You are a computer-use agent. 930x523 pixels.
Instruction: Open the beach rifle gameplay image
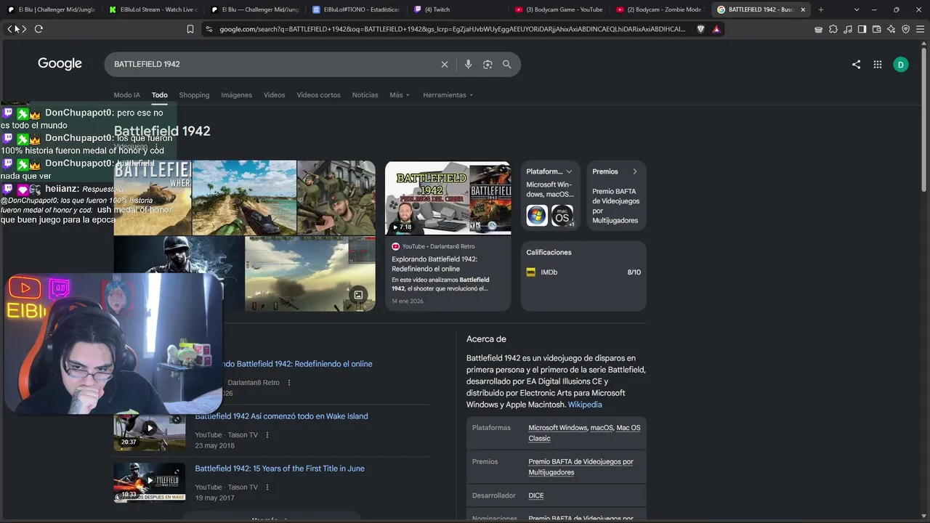(x=244, y=198)
